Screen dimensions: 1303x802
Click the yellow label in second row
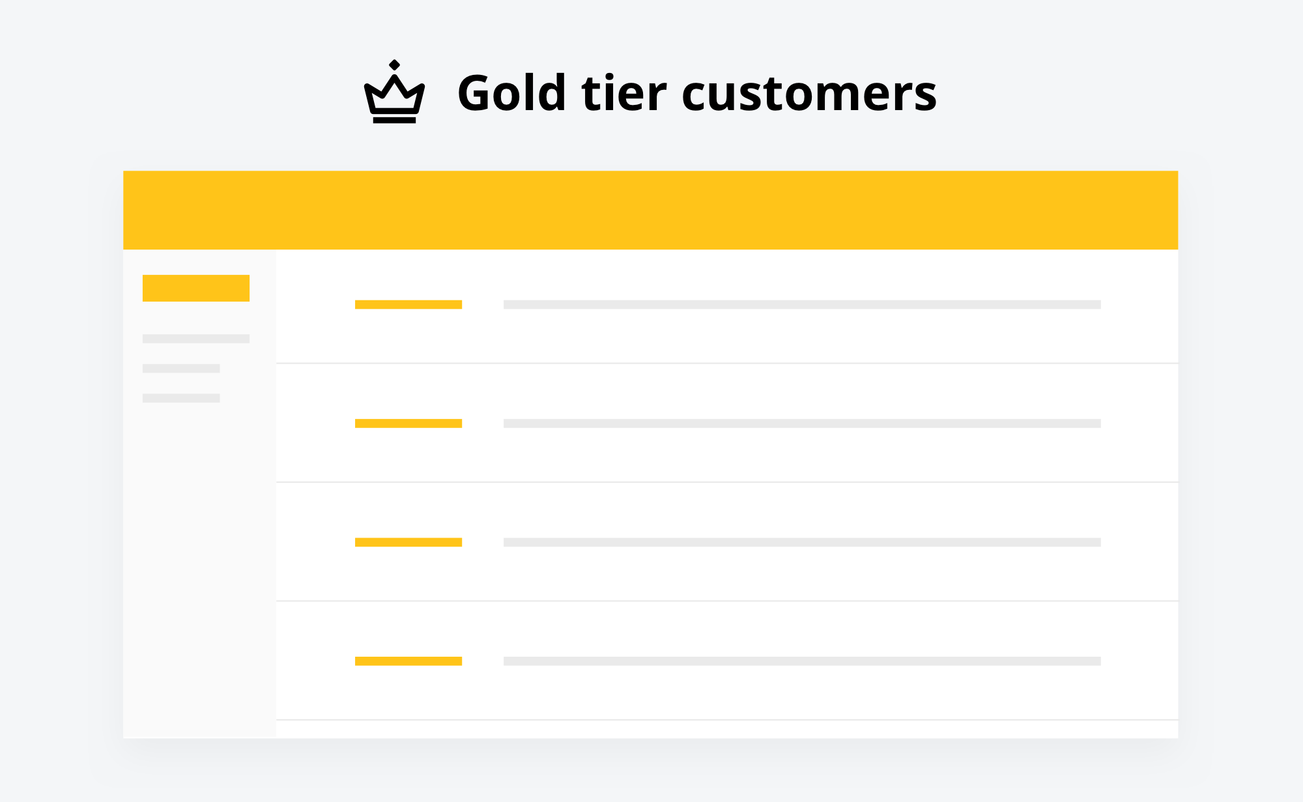(408, 423)
